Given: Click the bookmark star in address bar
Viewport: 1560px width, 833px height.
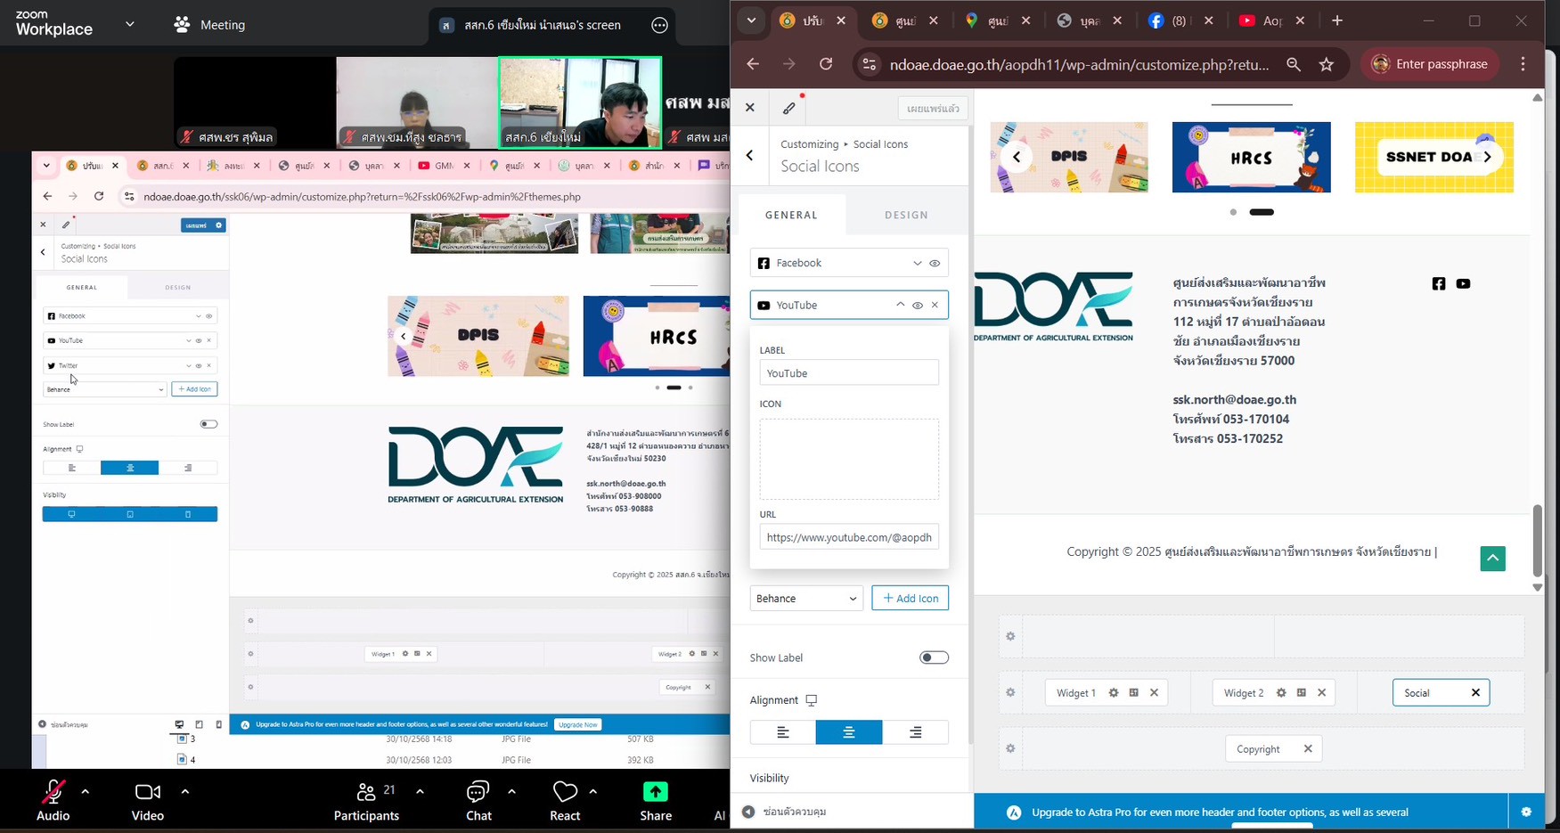Looking at the screenshot, I should point(1327,64).
